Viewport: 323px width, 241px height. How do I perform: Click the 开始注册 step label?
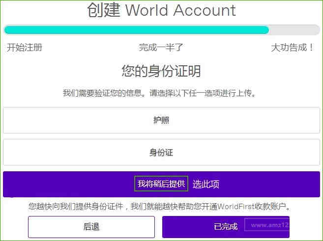click(x=25, y=48)
